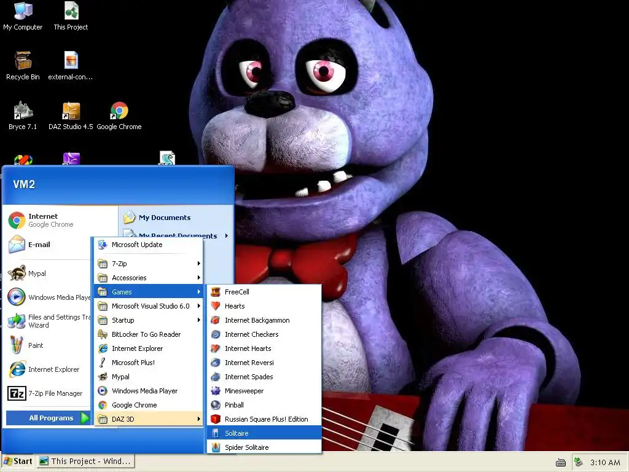Expand the Startup folder submenu
The image size is (629, 472).
149,320
